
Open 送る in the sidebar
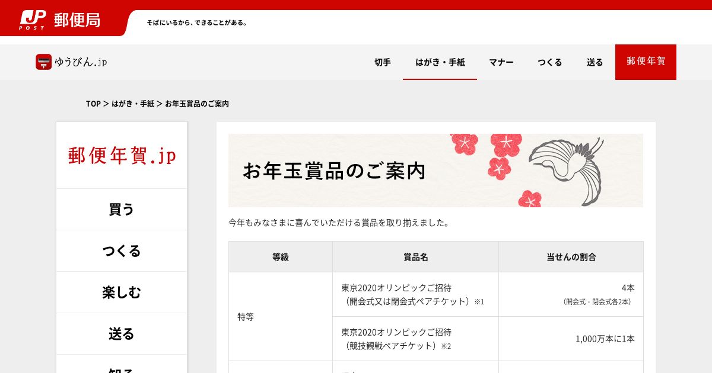click(x=122, y=334)
